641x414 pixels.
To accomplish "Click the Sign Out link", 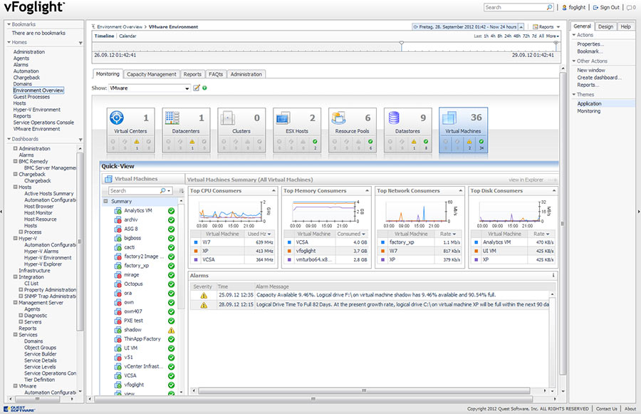I will click(x=610, y=7).
